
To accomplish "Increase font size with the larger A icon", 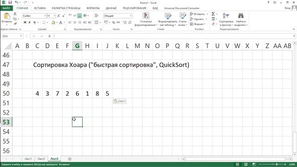I will [59, 16].
